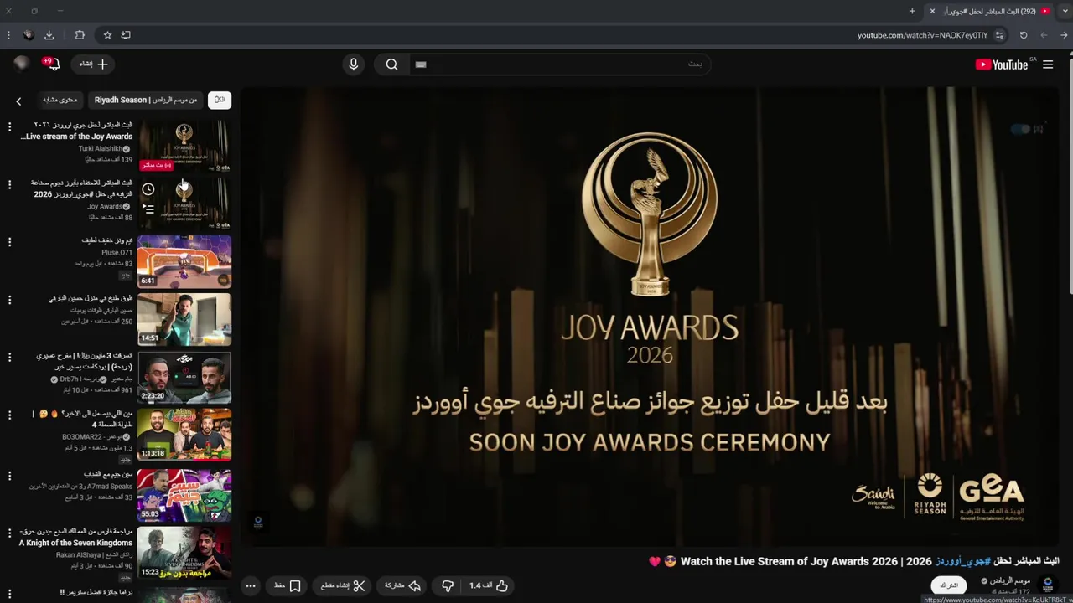The image size is (1073, 603).
Task: Open options menu for BO3OMAR22 video
Action: pyautogui.click(x=10, y=415)
